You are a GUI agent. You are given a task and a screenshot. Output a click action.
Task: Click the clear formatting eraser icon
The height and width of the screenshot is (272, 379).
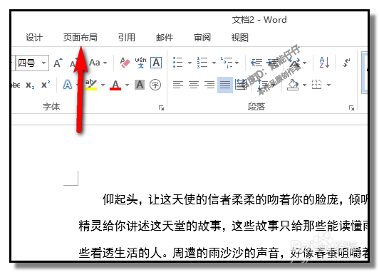coord(125,63)
